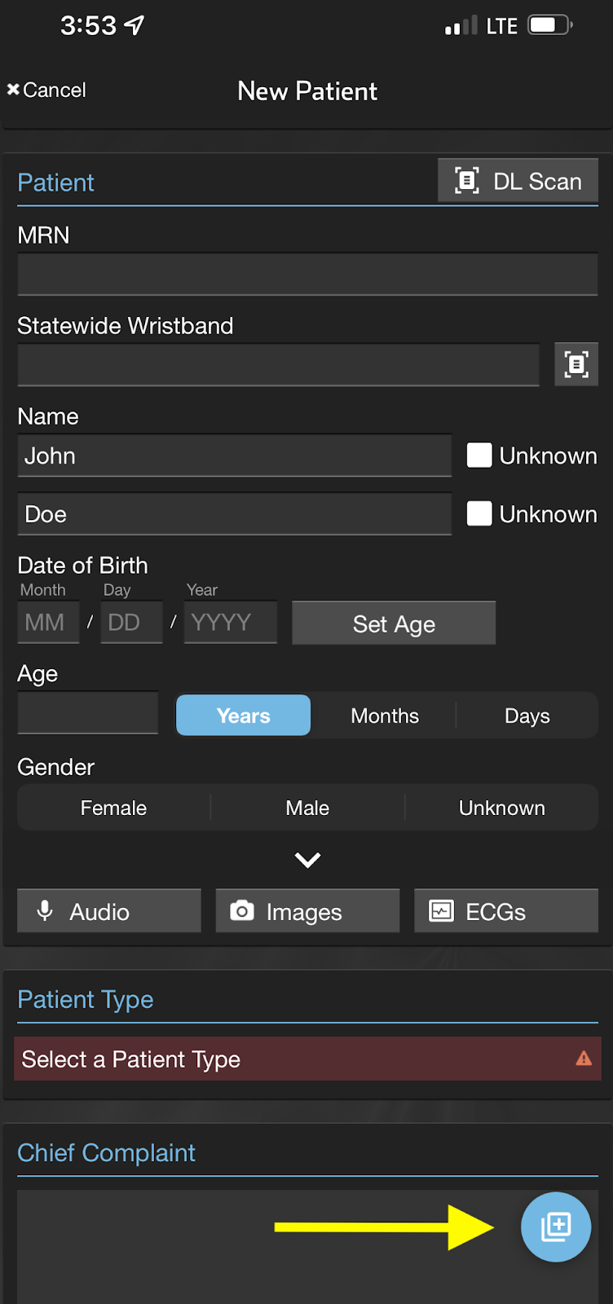Tap the Patient section heading

(55, 183)
